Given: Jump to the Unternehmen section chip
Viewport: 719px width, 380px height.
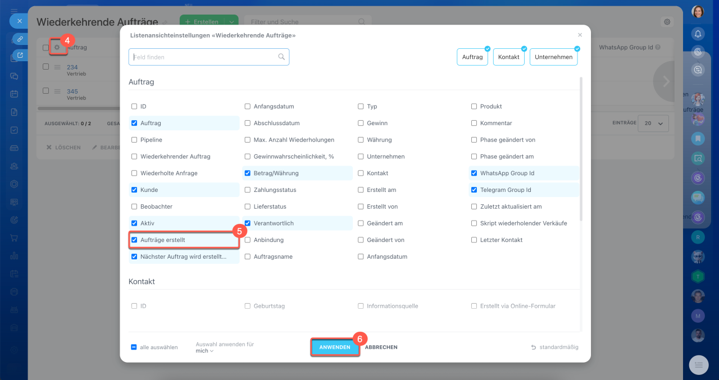Looking at the screenshot, I should tap(554, 57).
